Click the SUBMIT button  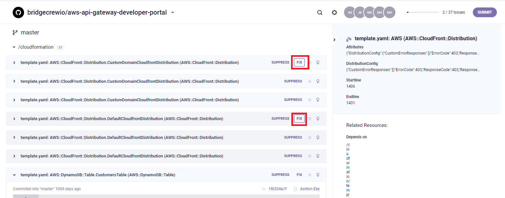point(485,12)
